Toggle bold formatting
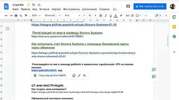This screenshot has width=179, height=100. 101,16
